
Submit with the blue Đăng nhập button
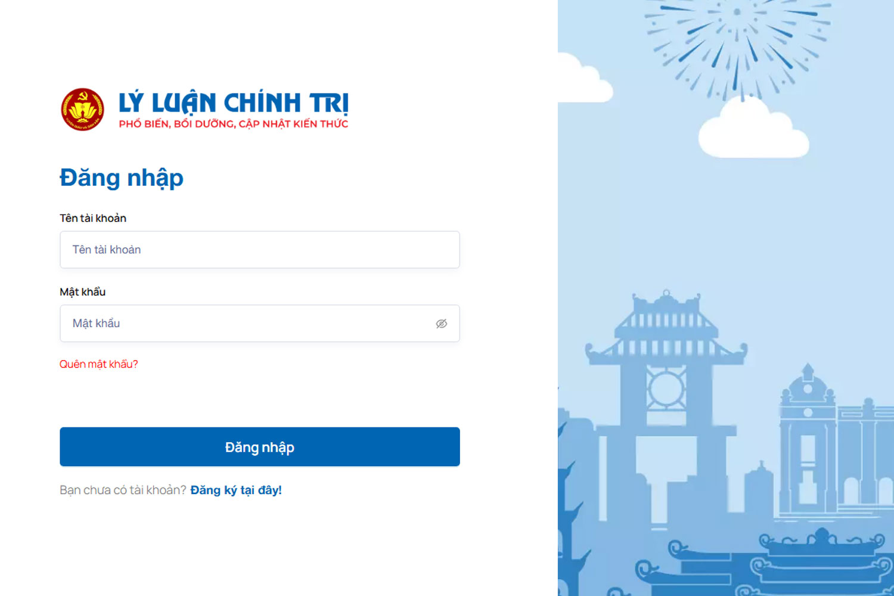click(x=260, y=447)
